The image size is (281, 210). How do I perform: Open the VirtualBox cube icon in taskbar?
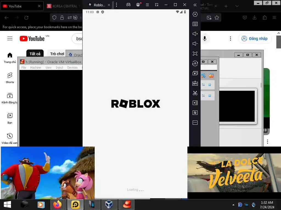109,205
